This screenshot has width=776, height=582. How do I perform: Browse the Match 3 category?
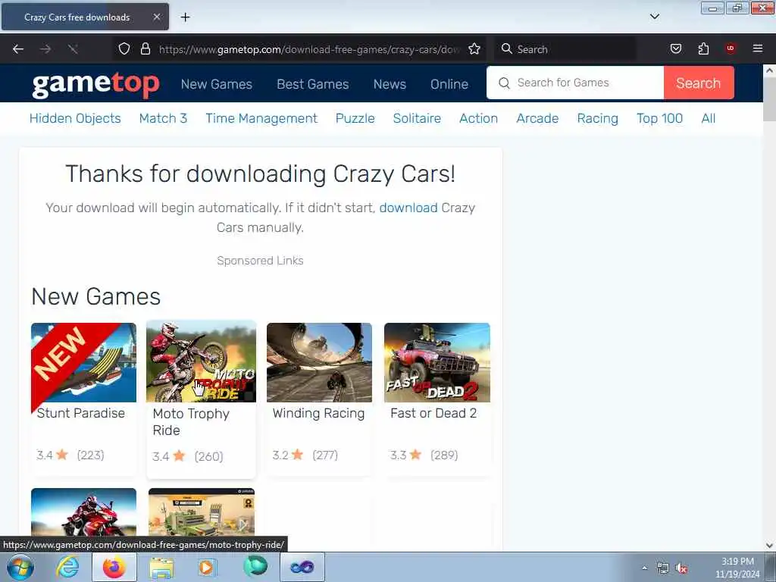pyautogui.click(x=164, y=118)
